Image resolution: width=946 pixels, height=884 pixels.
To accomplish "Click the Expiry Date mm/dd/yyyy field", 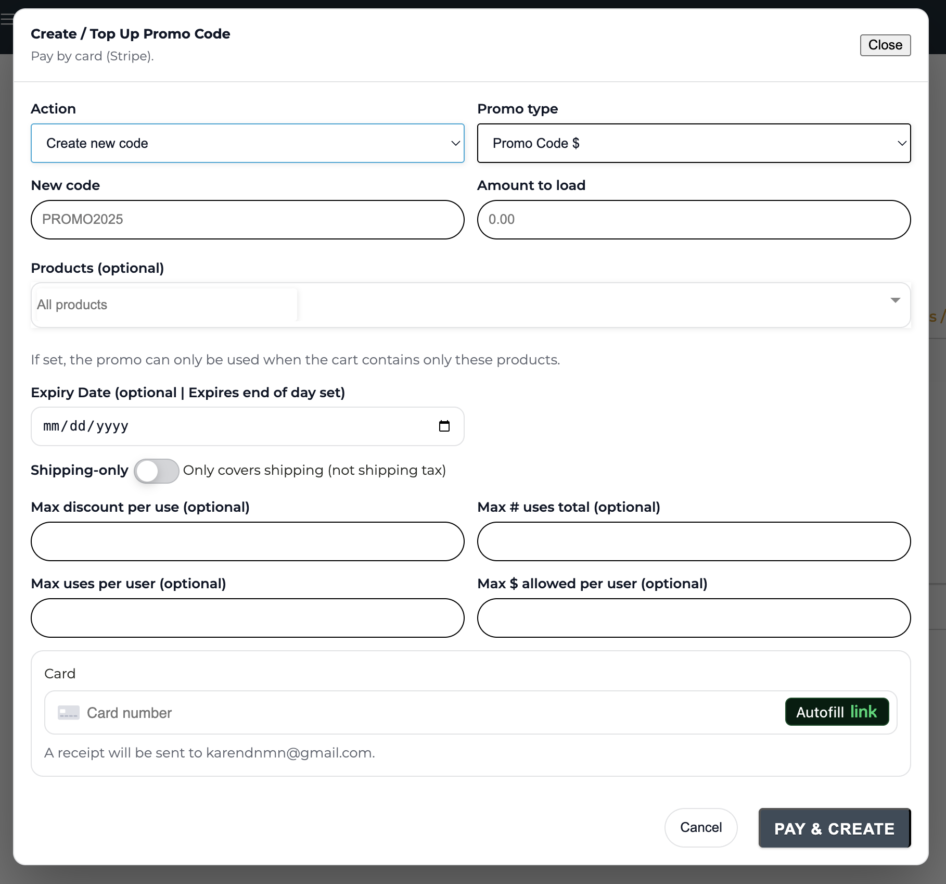I will pyautogui.click(x=208, y=426).
